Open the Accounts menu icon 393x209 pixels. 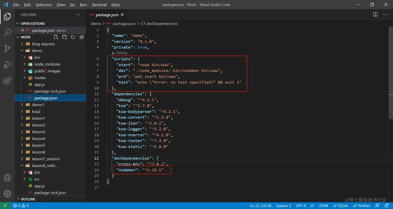7,178
